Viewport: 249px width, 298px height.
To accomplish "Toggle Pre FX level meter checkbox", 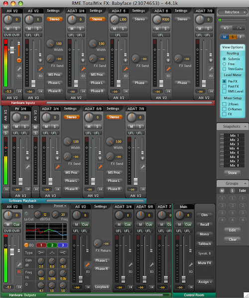I will pyautogui.click(x=224, y=81).
